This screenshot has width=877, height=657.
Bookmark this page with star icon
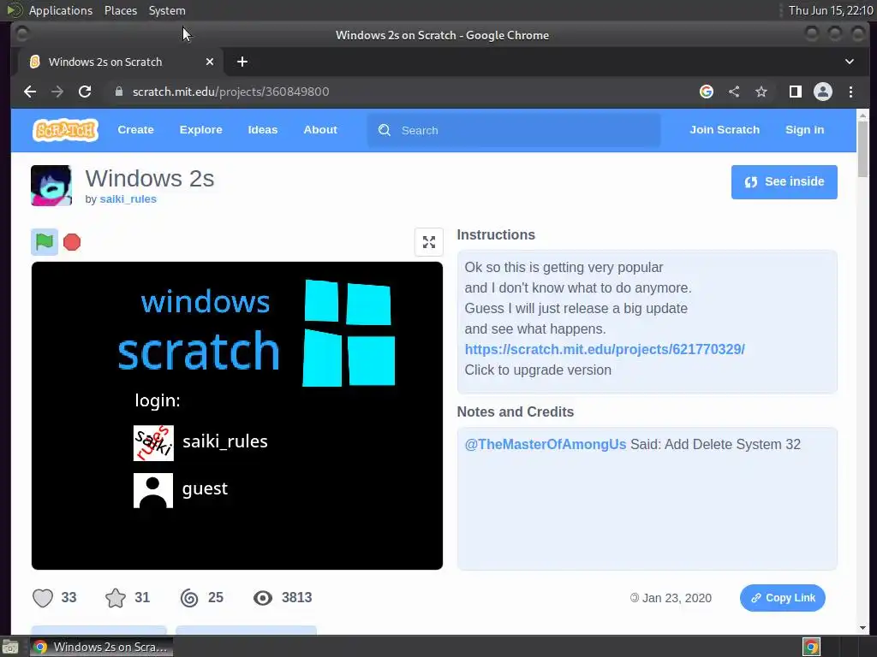coord(761,92)
